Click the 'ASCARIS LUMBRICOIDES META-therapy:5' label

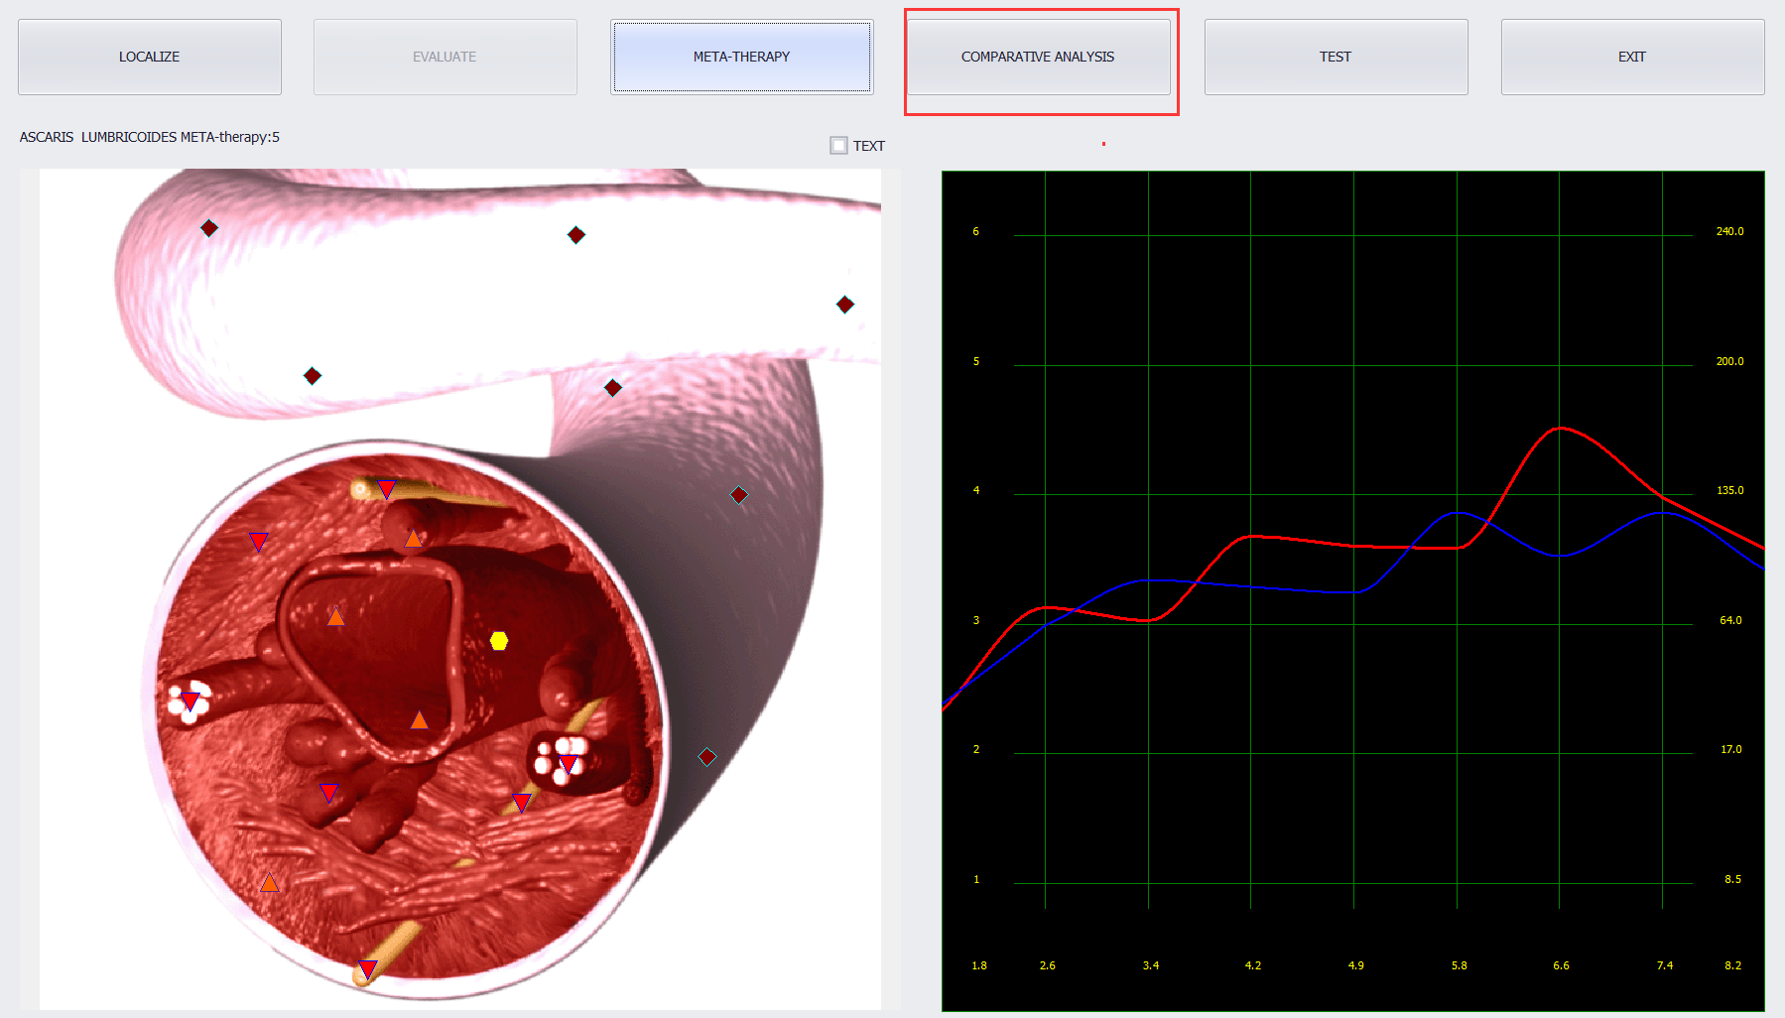point(150,137)
